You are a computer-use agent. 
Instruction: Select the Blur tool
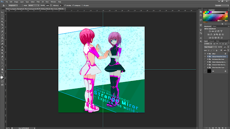pyautogui.click(x=3, y=50)
